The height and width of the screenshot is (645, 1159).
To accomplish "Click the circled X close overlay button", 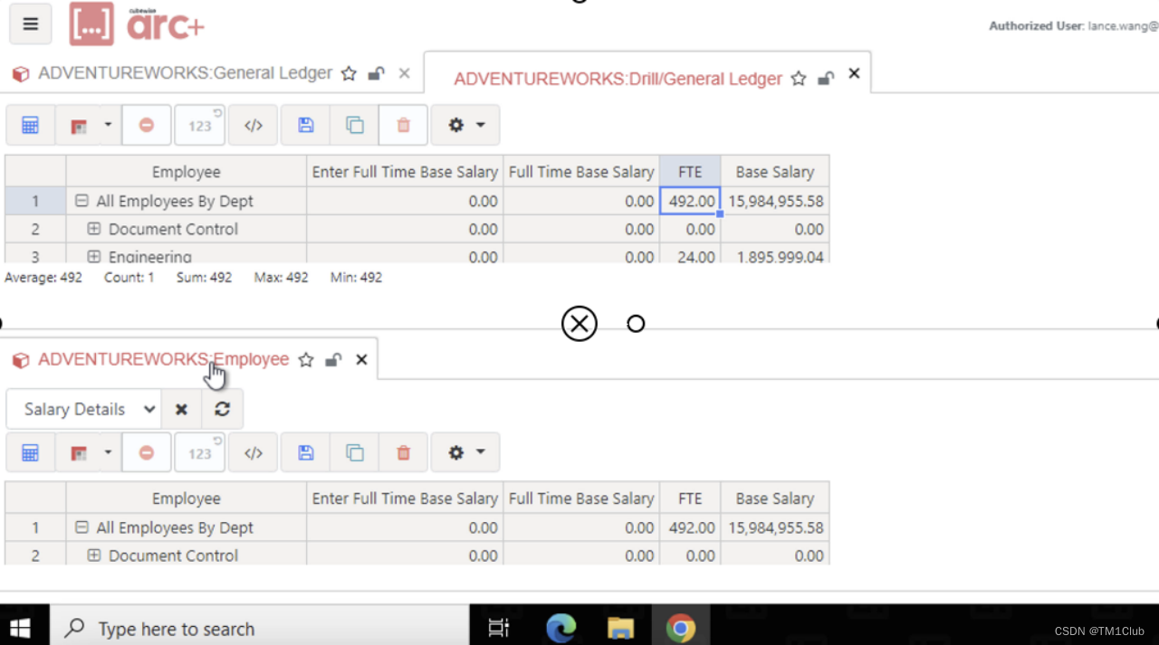I will (579, 324).
